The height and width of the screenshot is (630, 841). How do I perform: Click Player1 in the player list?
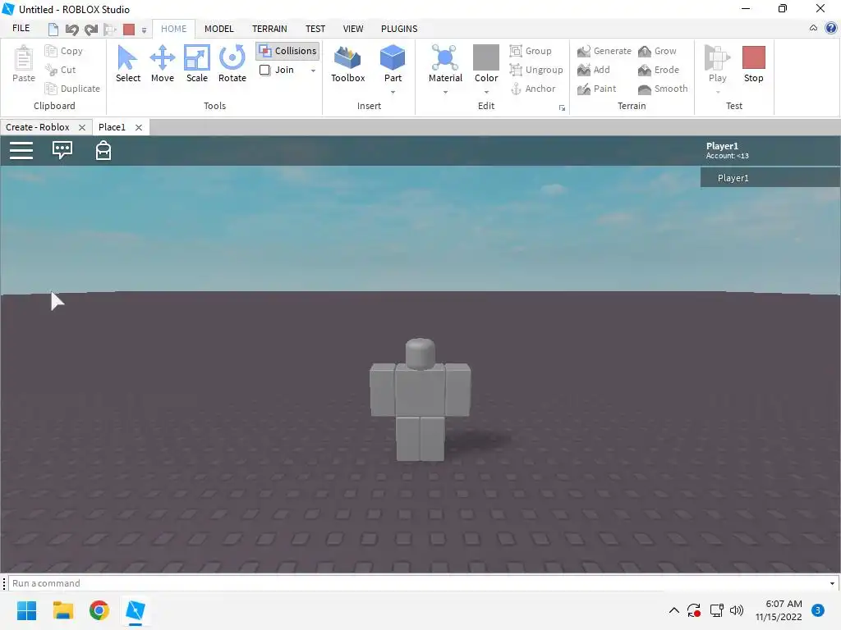(770, 178)
